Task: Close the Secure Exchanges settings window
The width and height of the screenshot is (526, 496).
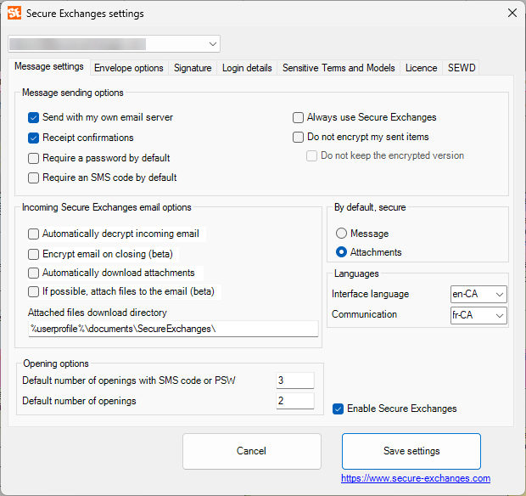Action: pos(512,13)
